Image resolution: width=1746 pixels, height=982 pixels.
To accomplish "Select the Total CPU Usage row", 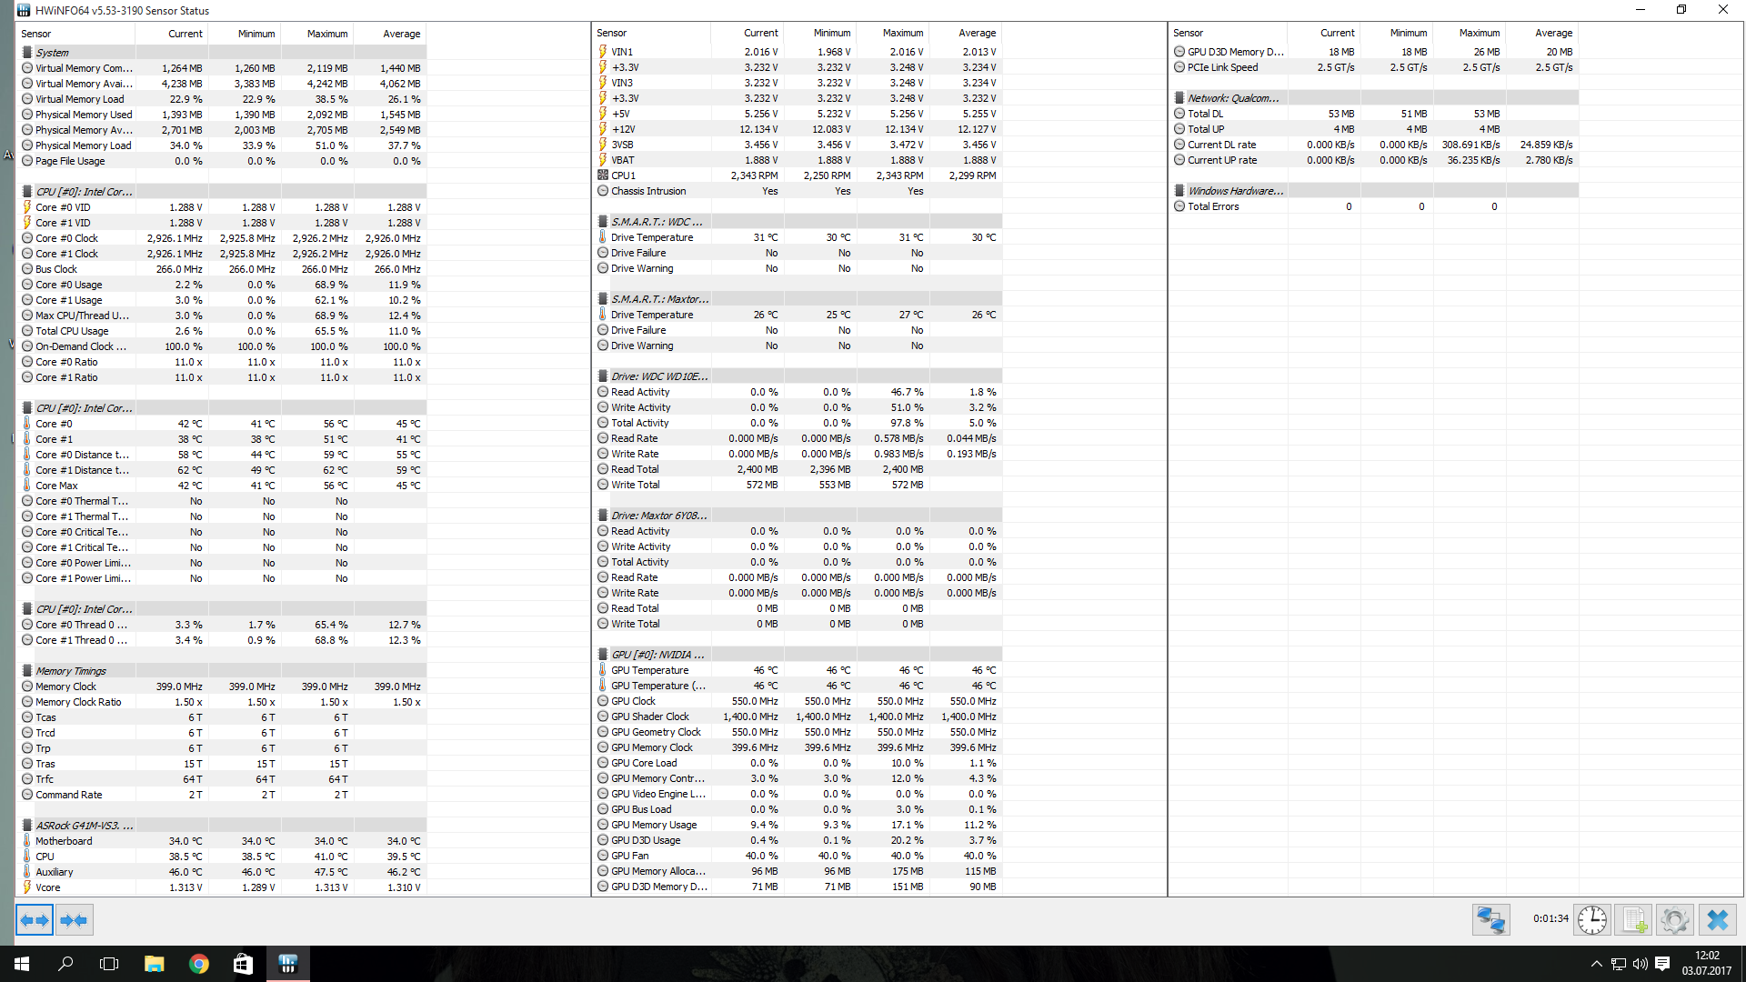I will pyautogui.click(x=72, y=331).
